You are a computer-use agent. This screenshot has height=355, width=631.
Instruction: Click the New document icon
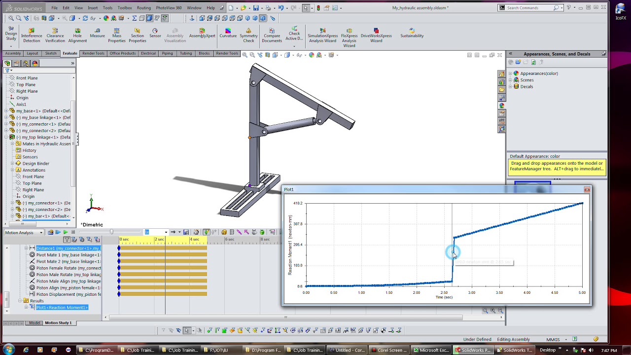tap(230, 8)
